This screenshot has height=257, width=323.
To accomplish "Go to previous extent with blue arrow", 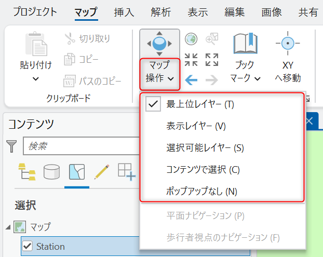I will coord(191,80).
